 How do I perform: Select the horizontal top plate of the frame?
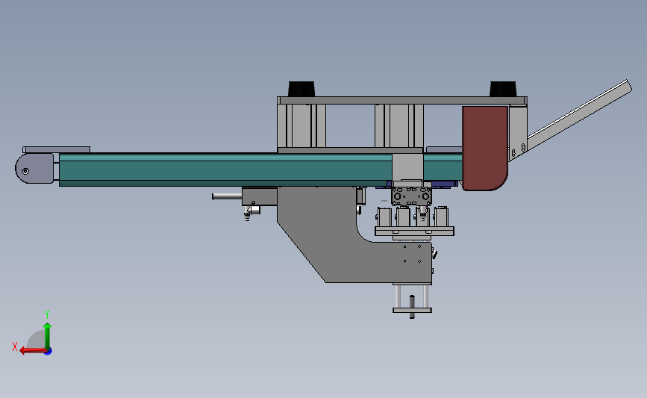(402, 100)
